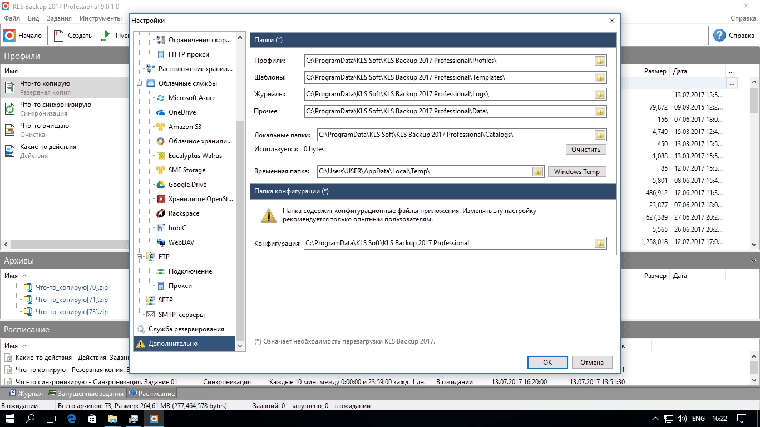Click the Очистить button

[x=586, y=150]
